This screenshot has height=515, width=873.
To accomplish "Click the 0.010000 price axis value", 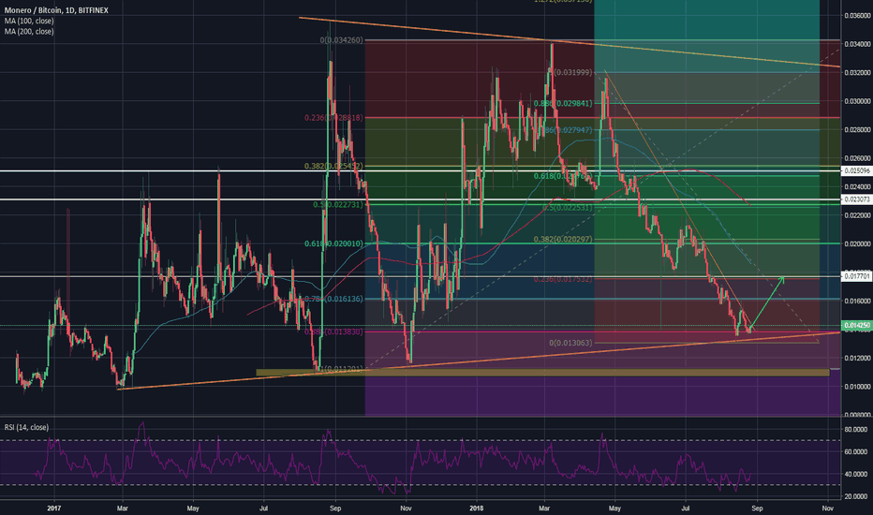I will point(857,387).
